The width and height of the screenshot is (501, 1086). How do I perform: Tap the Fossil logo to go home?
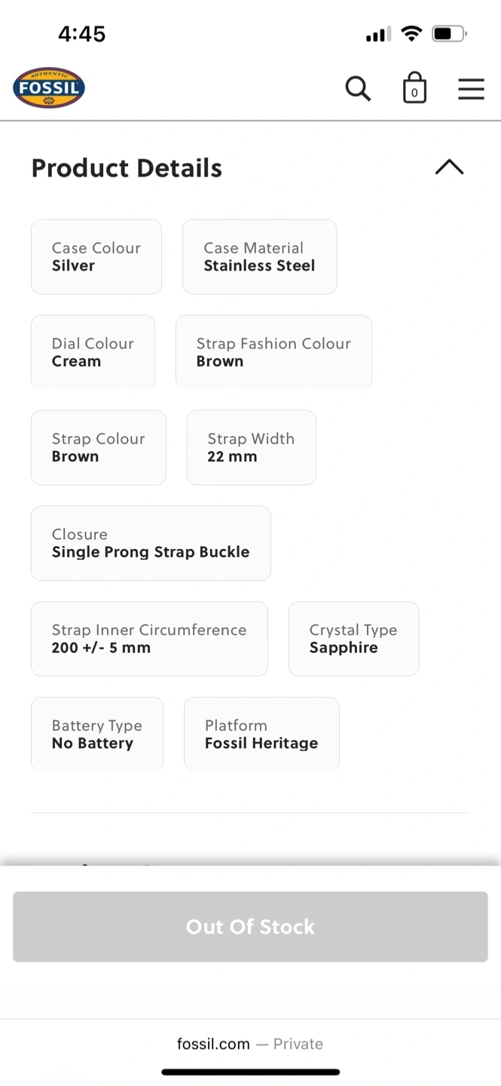click(49, 87)
